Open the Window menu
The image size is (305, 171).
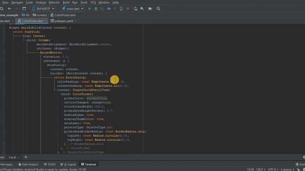tap(104, 2)
